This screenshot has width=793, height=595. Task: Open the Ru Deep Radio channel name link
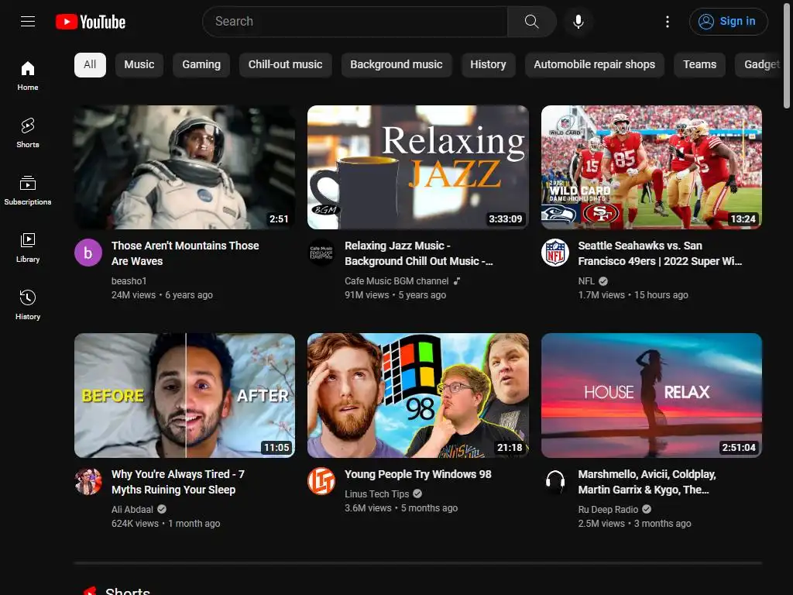608,510
